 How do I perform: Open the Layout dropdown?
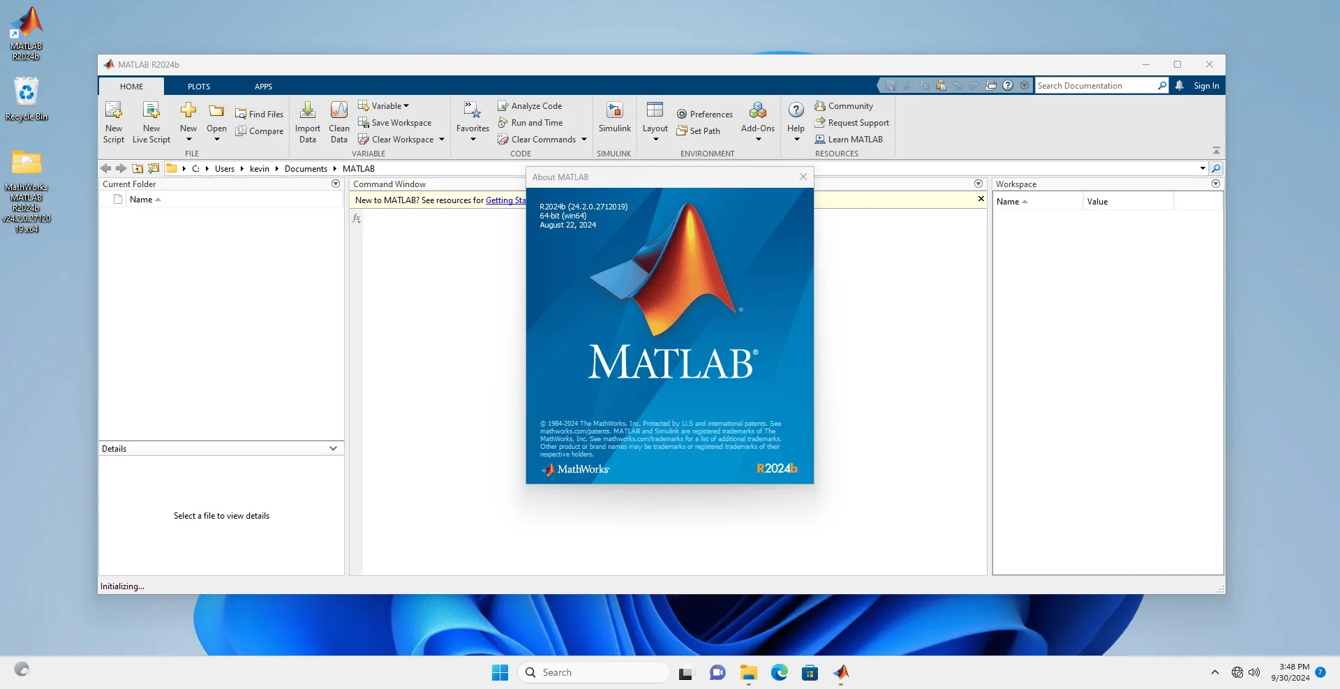point(655,139)
